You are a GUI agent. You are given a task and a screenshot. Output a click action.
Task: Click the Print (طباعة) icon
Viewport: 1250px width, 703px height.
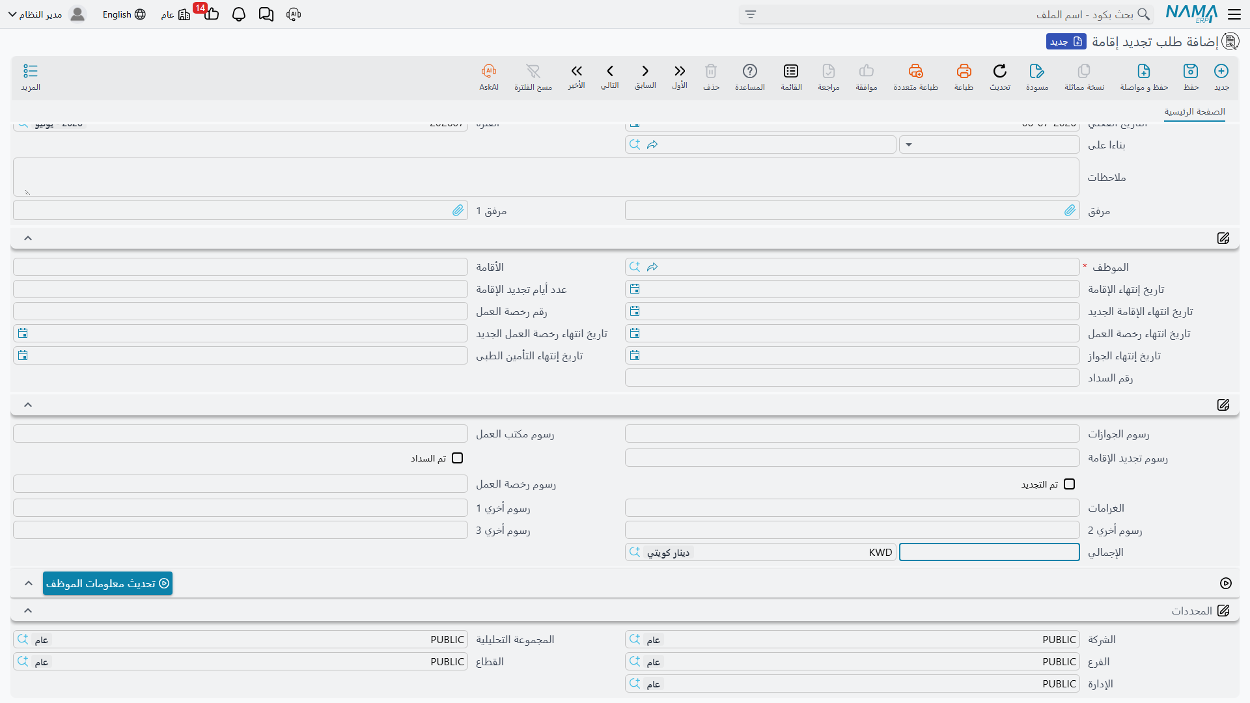coord(964,71)
